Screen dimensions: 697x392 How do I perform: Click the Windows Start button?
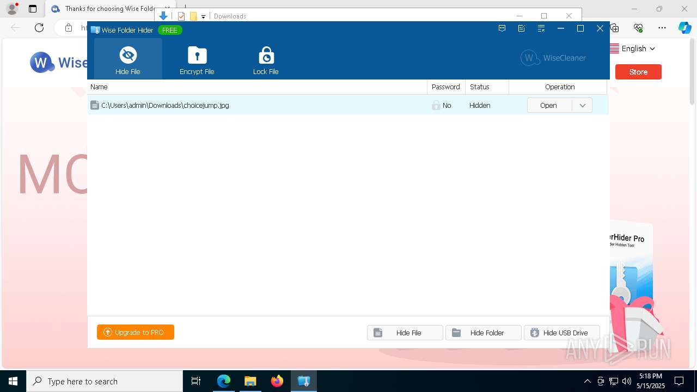point(13,381)
